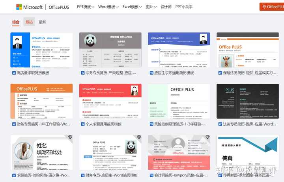This screenshot has width=284, height=182.
Task: Click the 应届生求职通用简历模板 title link
Action: tap(174, 73)
